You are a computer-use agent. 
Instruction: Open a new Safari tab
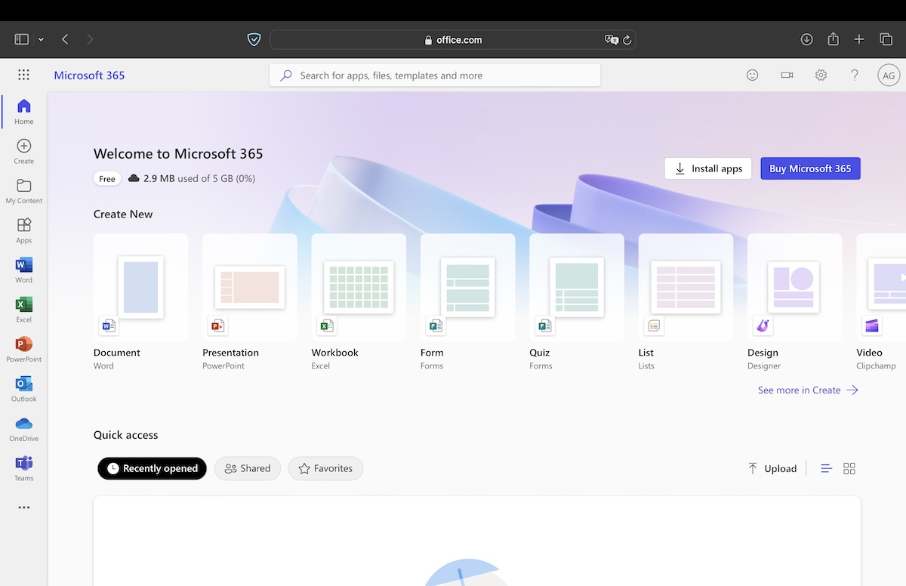(859, 39)
